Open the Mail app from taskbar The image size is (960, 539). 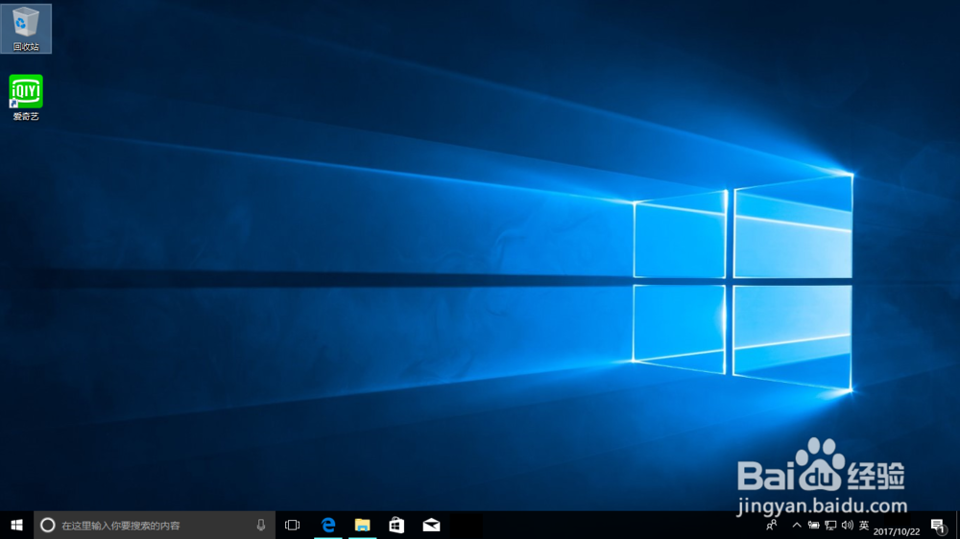(x=432, y=525)
